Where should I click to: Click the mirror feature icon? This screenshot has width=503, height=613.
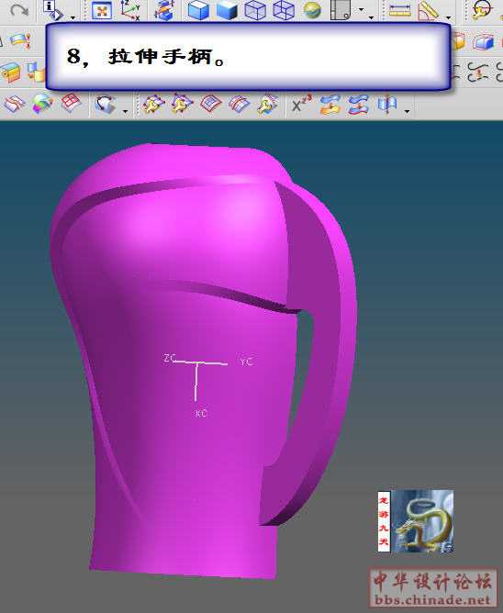tap(386, 104)
